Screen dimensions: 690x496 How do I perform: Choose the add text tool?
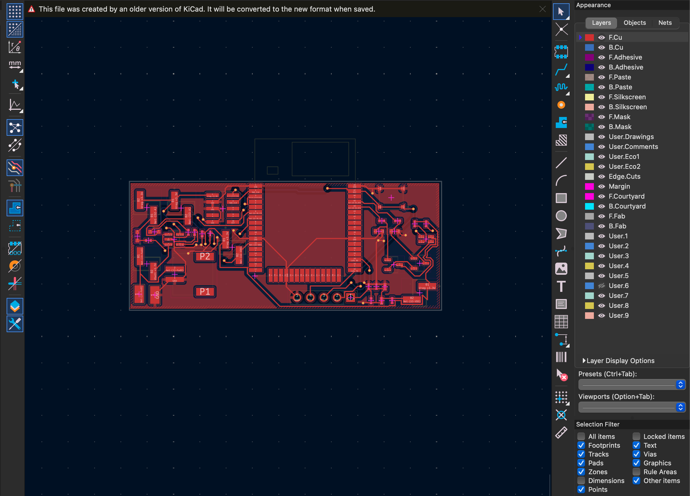tap(561, 286)
